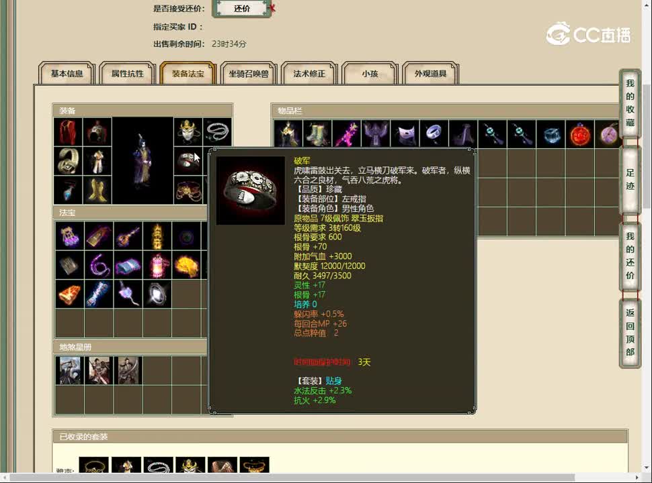Viewport: 652px width, 483px height.
Task: Select the silver necklace equipment slot
Action: click(x=217, y=132)
